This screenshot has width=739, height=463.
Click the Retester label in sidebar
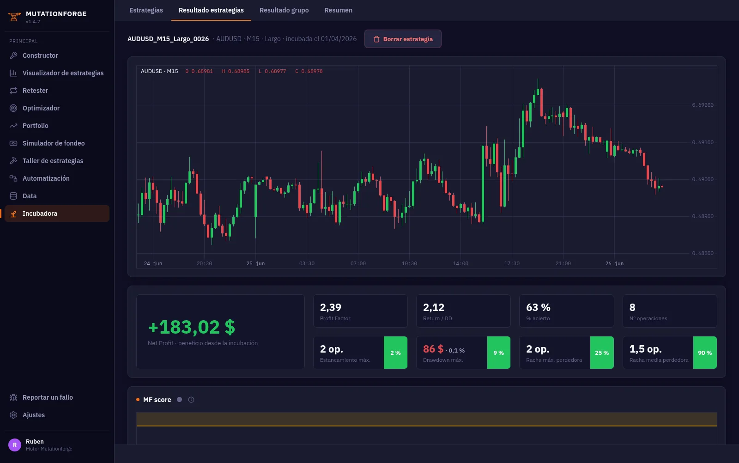pos(35,91)
